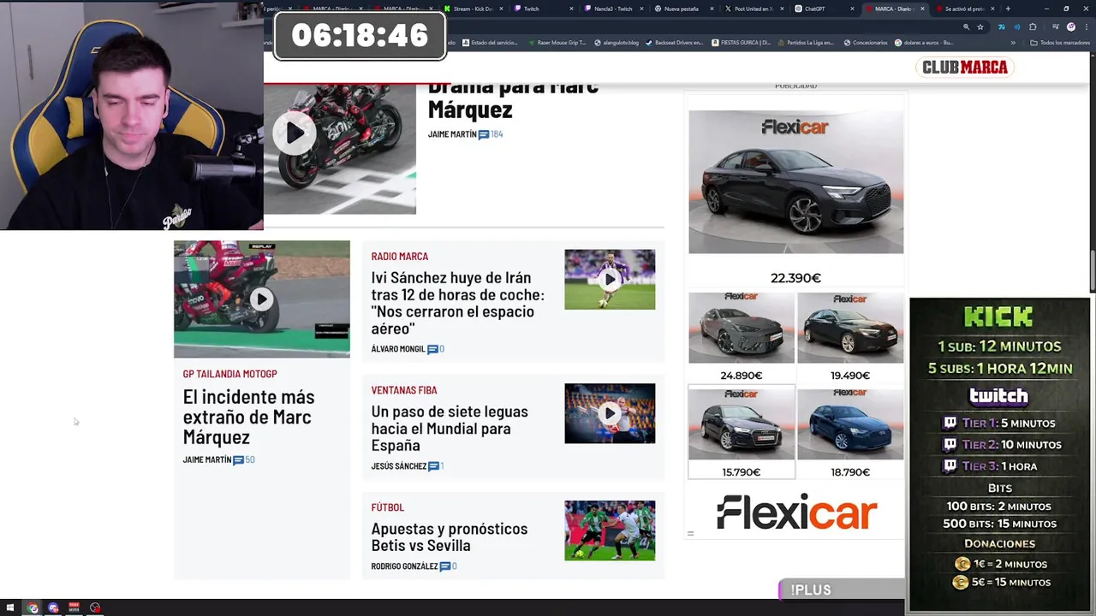Switch to the 'Se activó el protocolo' tab

coord(966,9)
